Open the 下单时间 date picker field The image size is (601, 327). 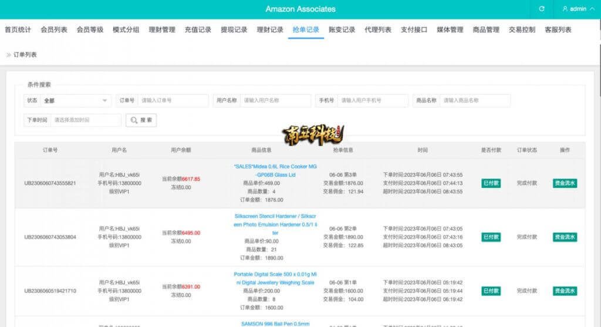tap(86, 120)
